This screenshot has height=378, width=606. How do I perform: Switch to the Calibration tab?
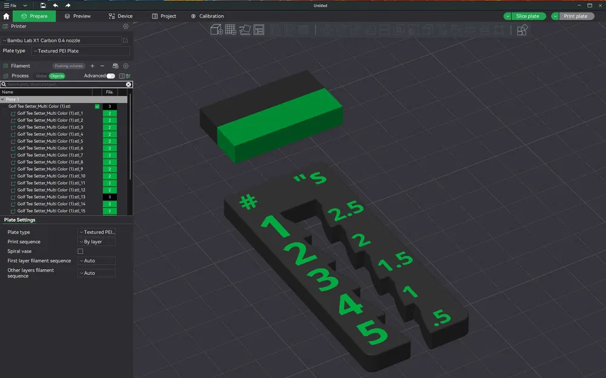[x=207, y=16]
